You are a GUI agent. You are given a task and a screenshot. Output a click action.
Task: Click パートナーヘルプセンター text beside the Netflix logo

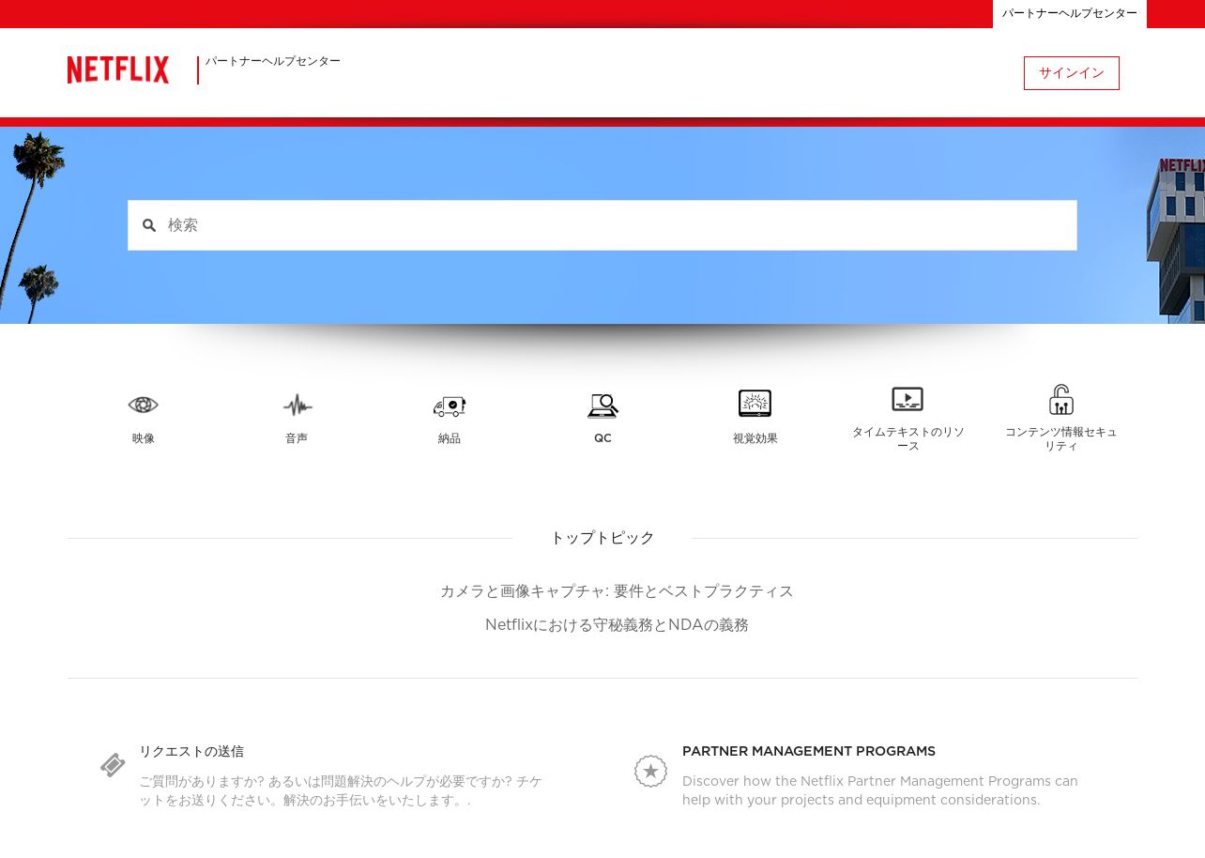pyautogui.click(x=273, y=61)
